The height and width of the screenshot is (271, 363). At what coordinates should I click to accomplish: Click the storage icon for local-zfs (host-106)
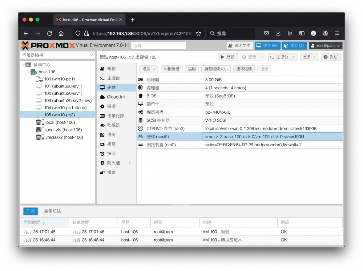pyautogui.click(x=40, y=130)
